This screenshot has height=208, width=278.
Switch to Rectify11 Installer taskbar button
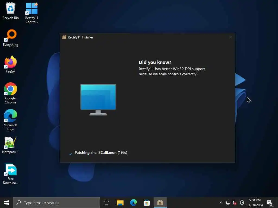point(160,203)
